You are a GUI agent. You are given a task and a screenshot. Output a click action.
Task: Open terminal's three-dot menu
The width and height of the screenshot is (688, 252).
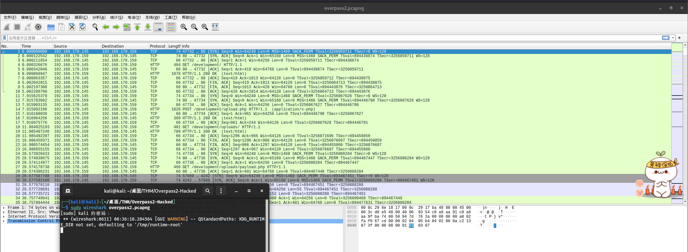[x=221, y=191]
